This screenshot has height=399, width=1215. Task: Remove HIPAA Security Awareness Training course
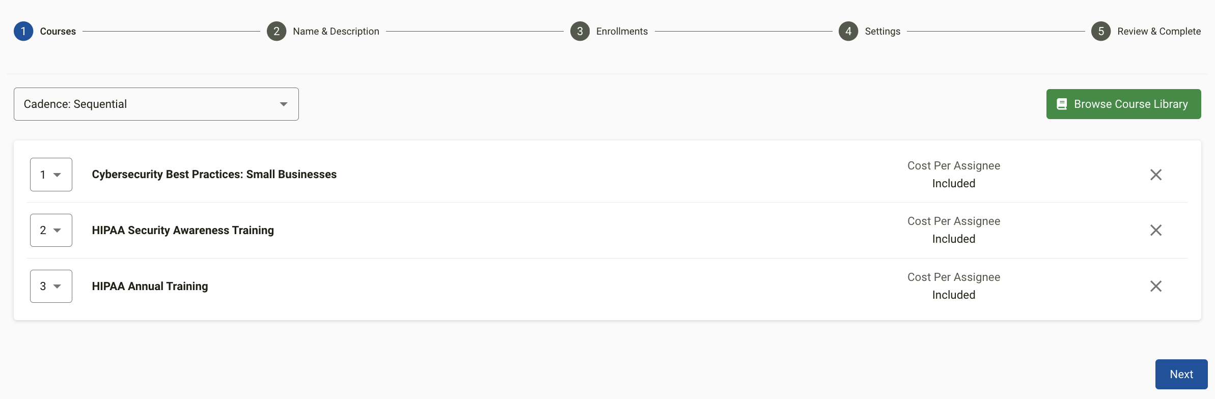1156,230
